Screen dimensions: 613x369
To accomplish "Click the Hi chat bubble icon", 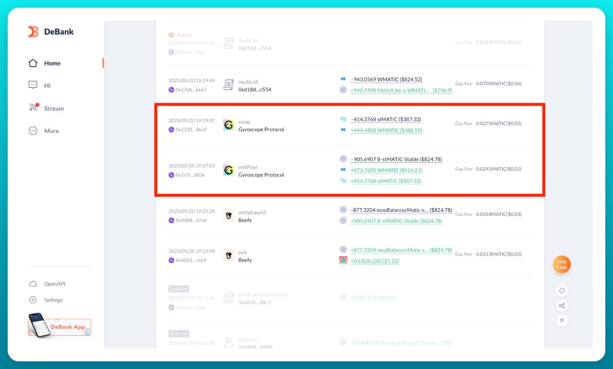I will (33, 85).
